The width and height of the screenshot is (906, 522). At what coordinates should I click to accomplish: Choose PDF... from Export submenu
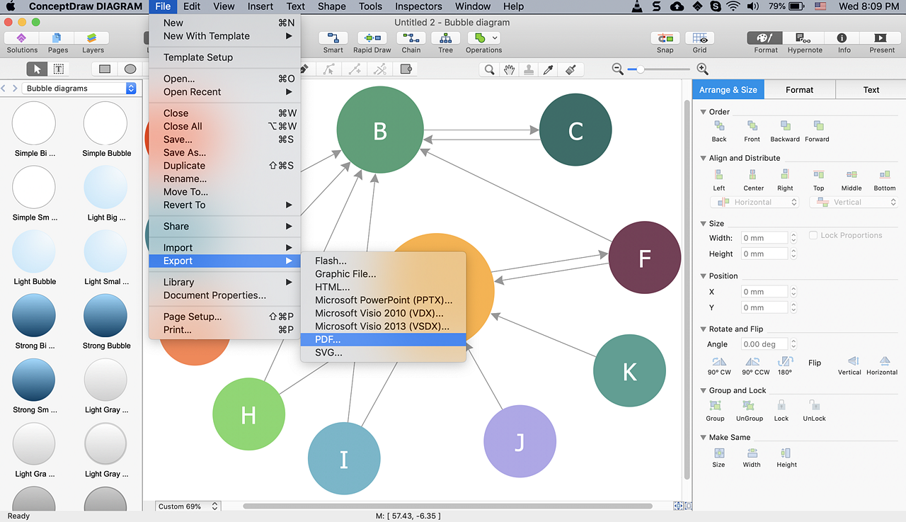tap(328, 339)
